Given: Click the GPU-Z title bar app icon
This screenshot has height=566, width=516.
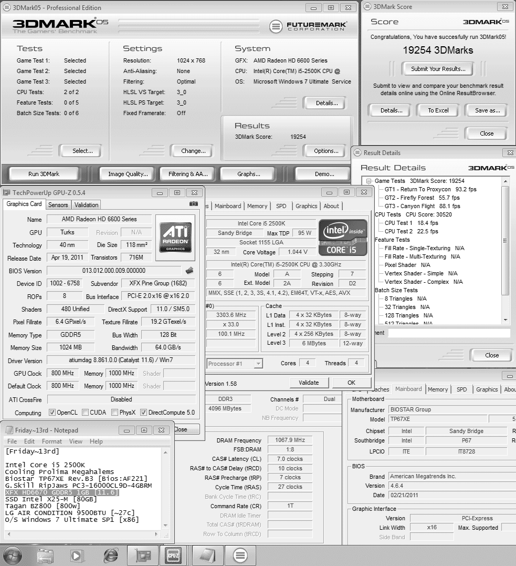Looking at the screenshot, I should (6, 192).
